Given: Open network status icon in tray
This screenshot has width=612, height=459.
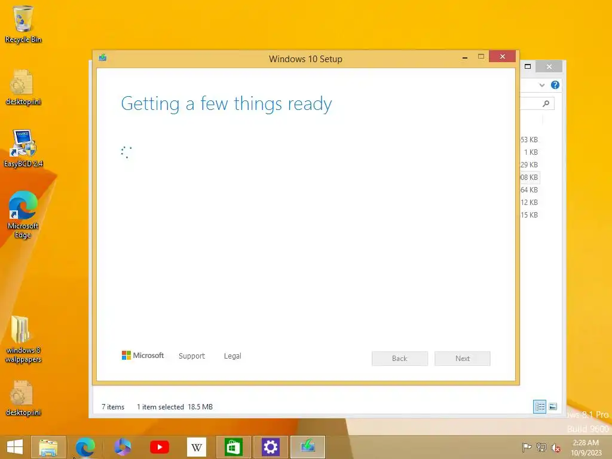Looking at the screenshot, I should (541, 447).
